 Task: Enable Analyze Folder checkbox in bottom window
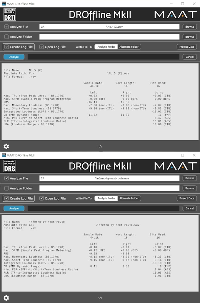click(6, 188)
